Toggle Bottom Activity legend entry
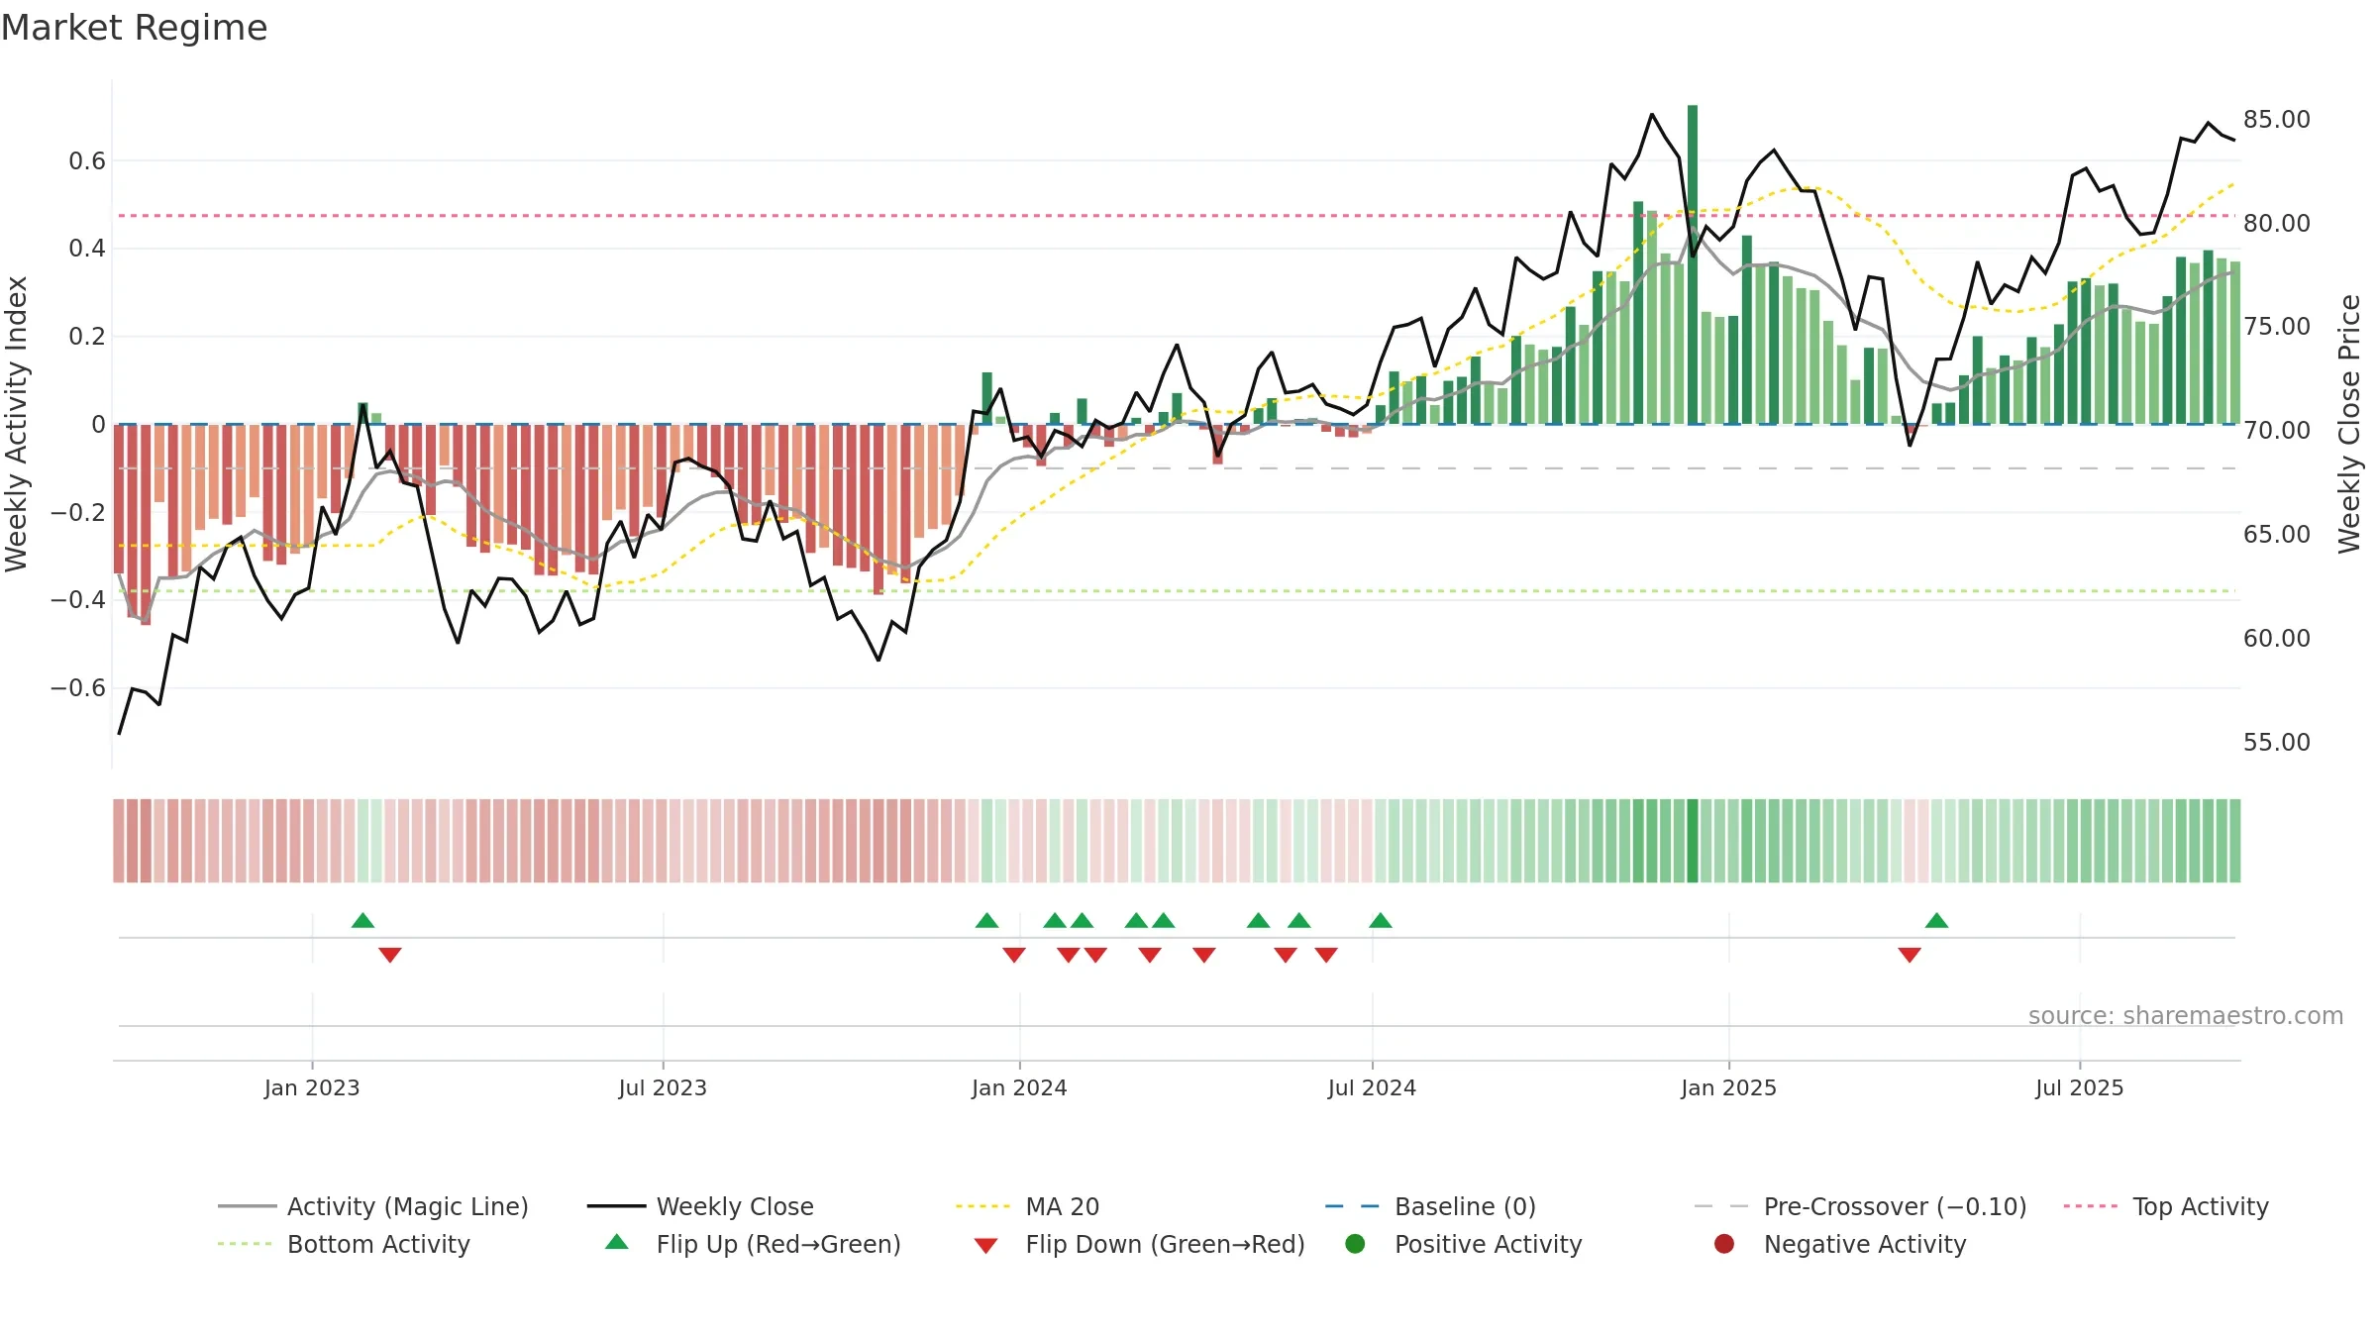 point(344,1244)
